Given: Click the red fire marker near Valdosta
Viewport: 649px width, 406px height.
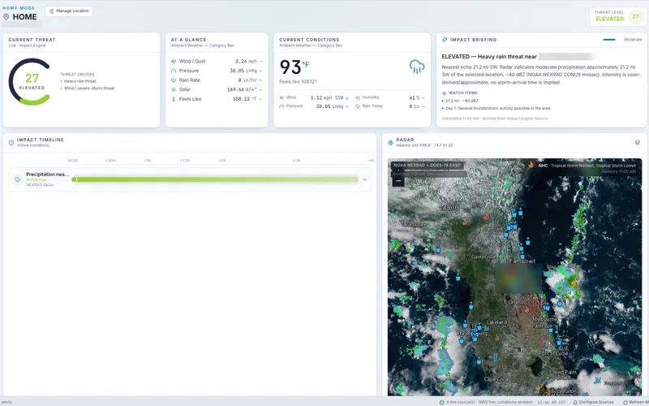Looking at the screenshot, I should [486, 217].
